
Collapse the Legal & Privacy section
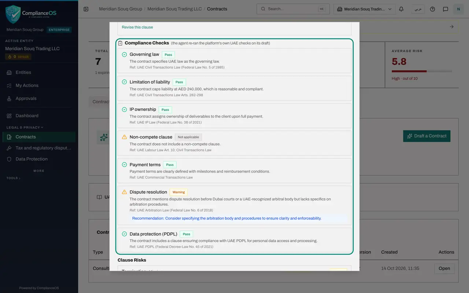[x=25, y=127]
